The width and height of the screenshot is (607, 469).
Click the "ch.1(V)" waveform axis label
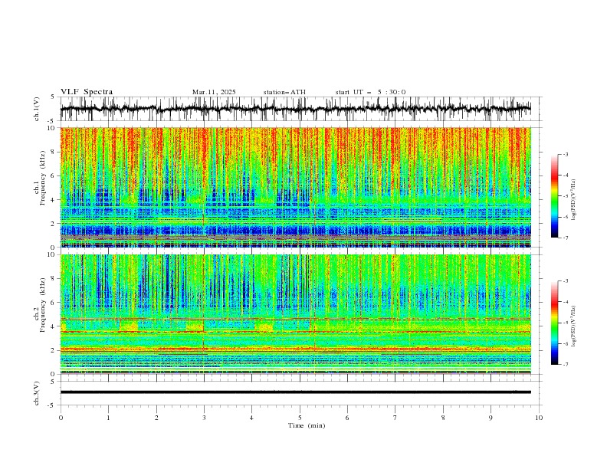(x=37, y=109)
